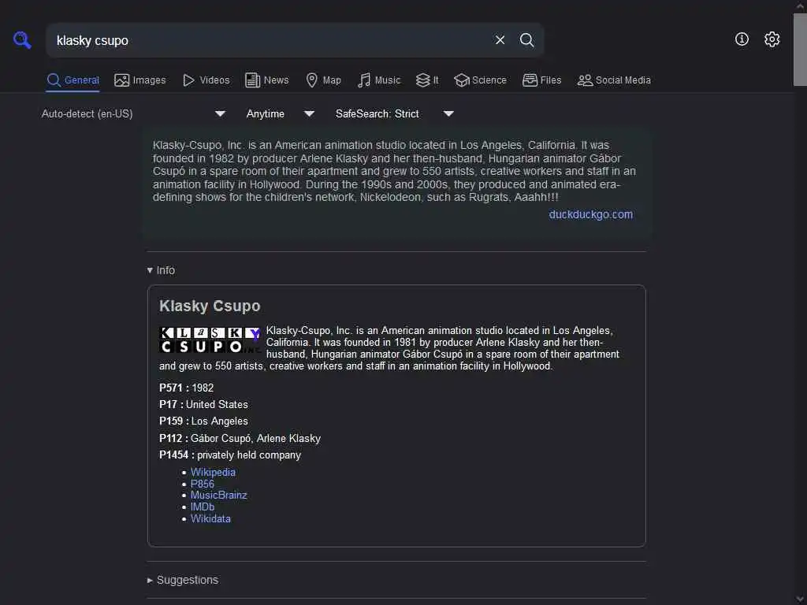The width and height of the screenshot is (807, 605).
Task: Click the Klasky Csupo logo image
Action: tap(210, 340)
